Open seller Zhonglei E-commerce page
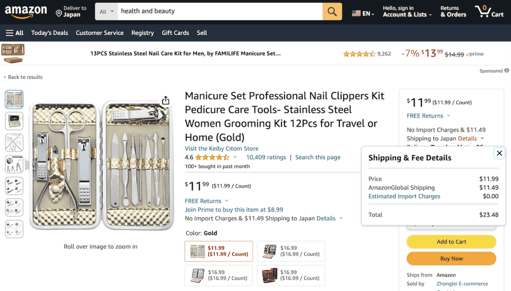511x291 pixels. [462, 284]
